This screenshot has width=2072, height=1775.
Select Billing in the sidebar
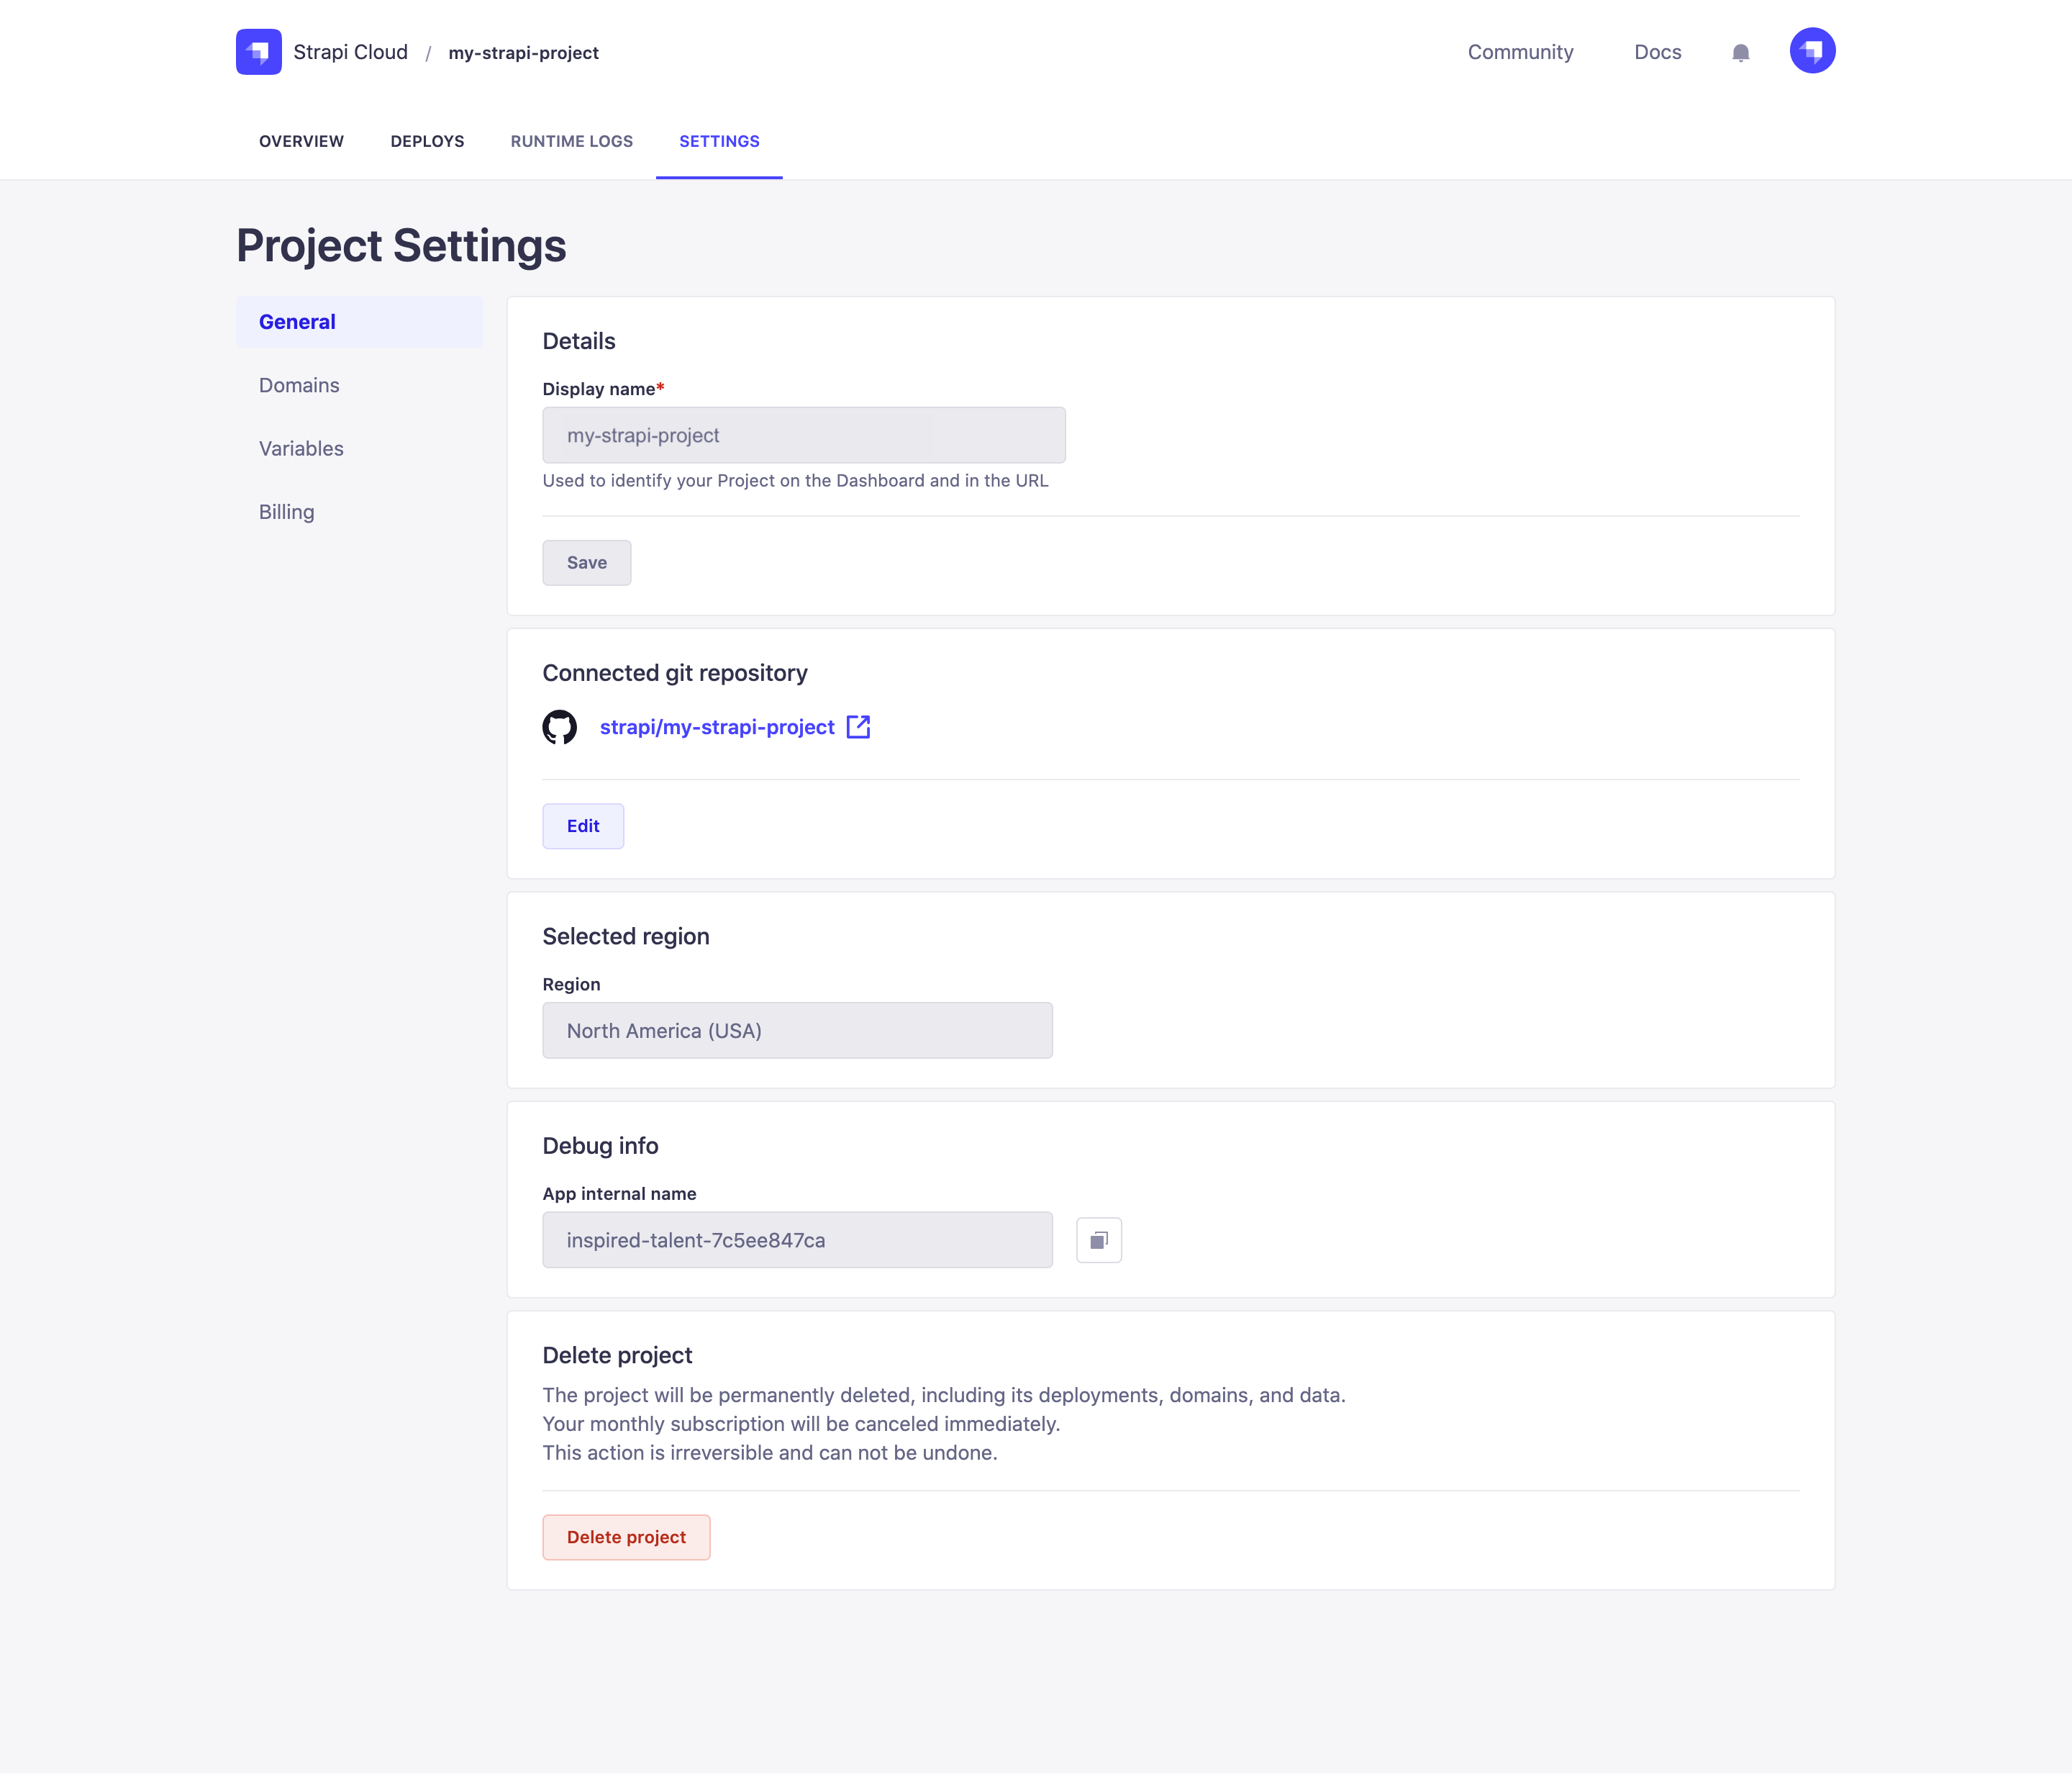click(x=286, y=511)
